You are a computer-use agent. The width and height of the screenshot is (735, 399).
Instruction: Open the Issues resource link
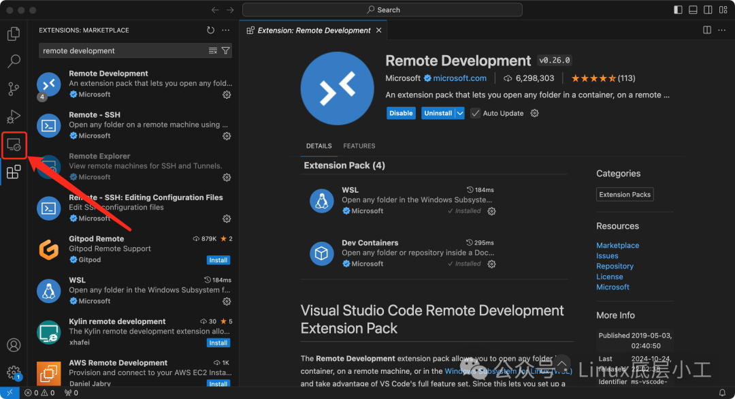(x=607, y=255)
